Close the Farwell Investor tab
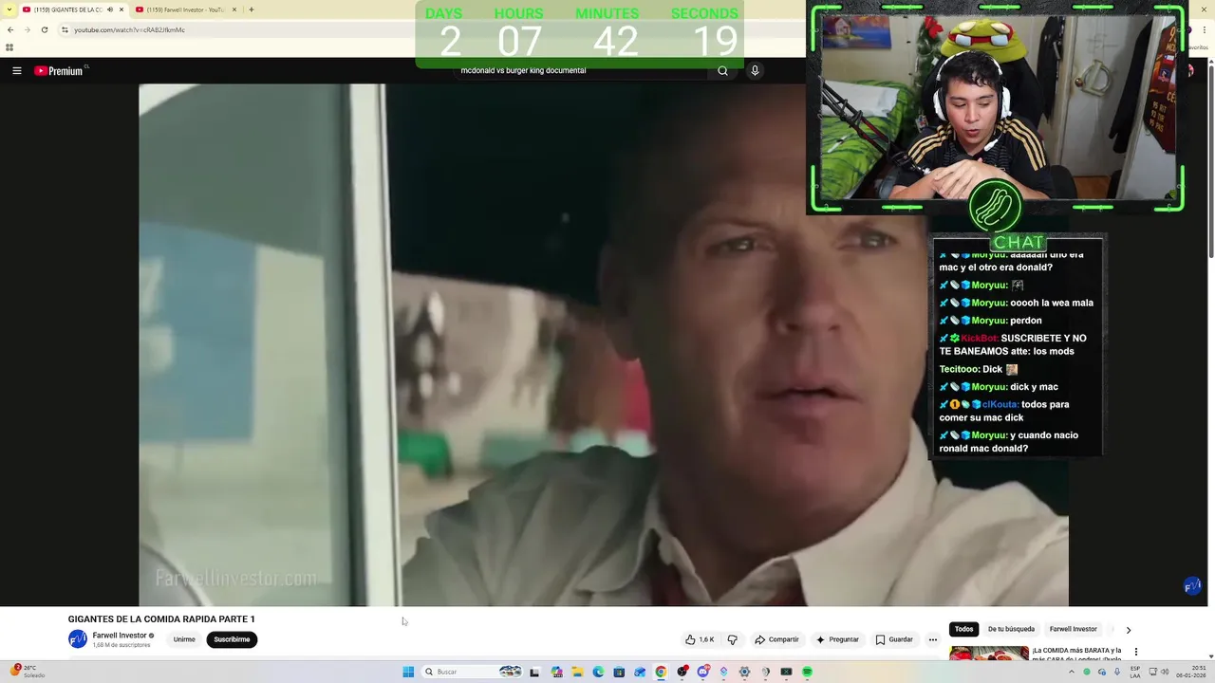 click(x=234, y=9)
